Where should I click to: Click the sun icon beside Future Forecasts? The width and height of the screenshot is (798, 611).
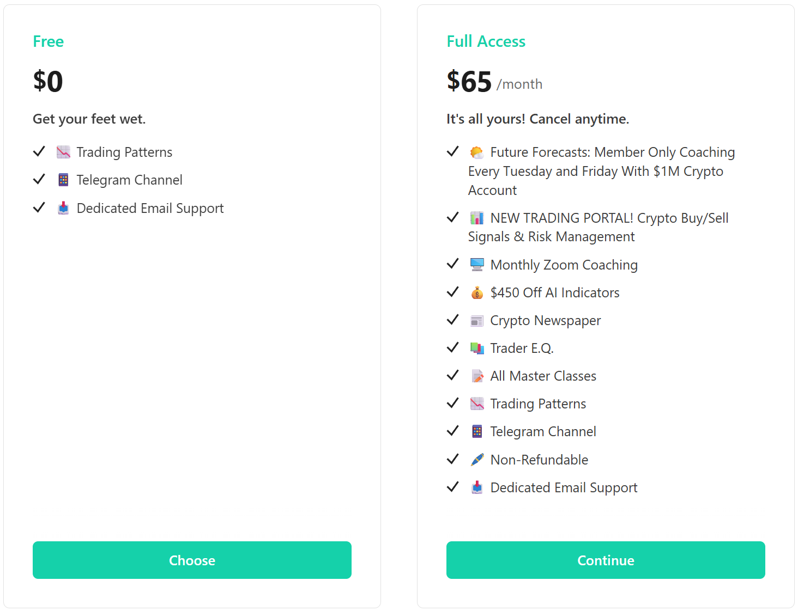(x=477, y=152)
